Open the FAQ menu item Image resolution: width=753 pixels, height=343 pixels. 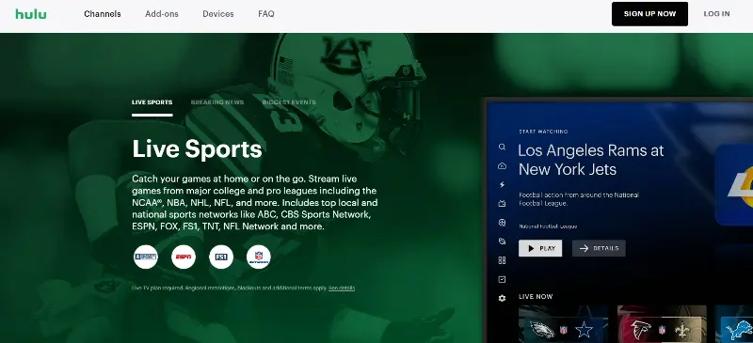click(266, 14)
